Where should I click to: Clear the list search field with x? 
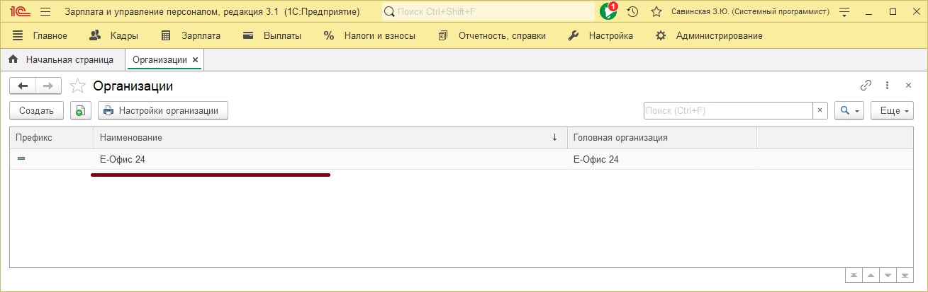tap(820, 110)
